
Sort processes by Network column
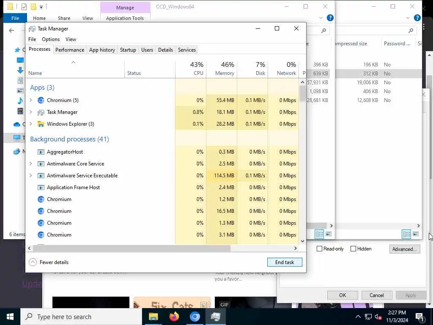(x=283, y=69)
